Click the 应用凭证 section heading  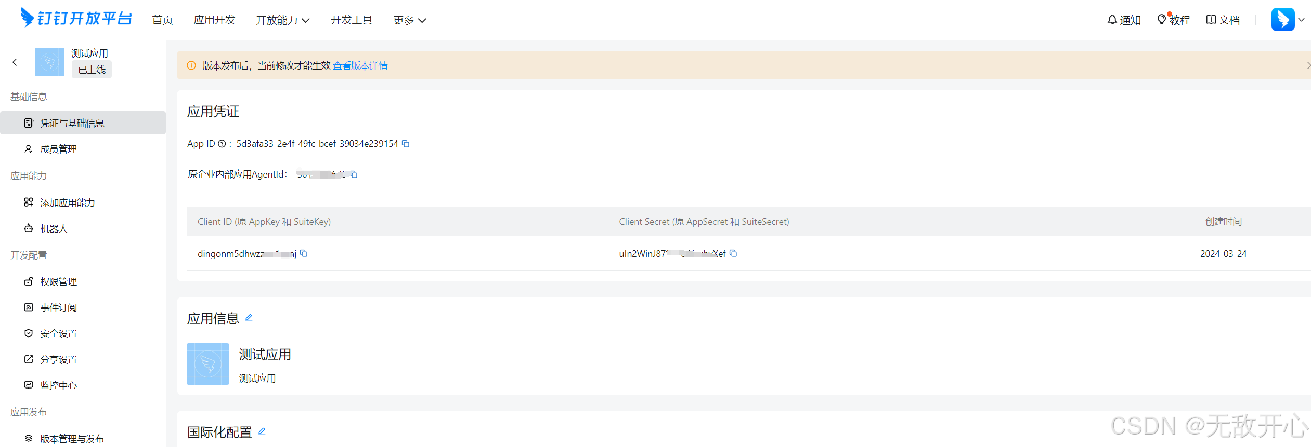213,112
